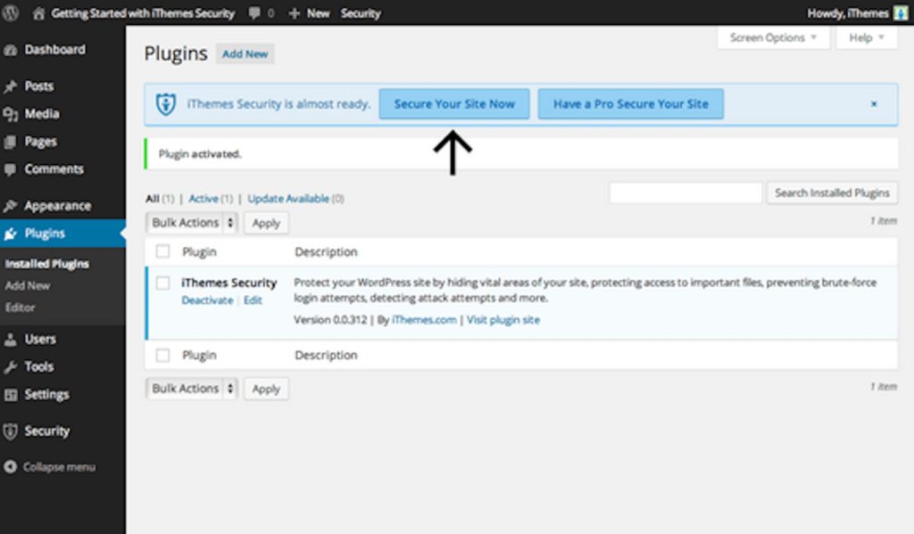This screenshot has width=914, height=534.
Task: Click the Plugins plug icon in sidebar
Action: click(x=10, y=234)
